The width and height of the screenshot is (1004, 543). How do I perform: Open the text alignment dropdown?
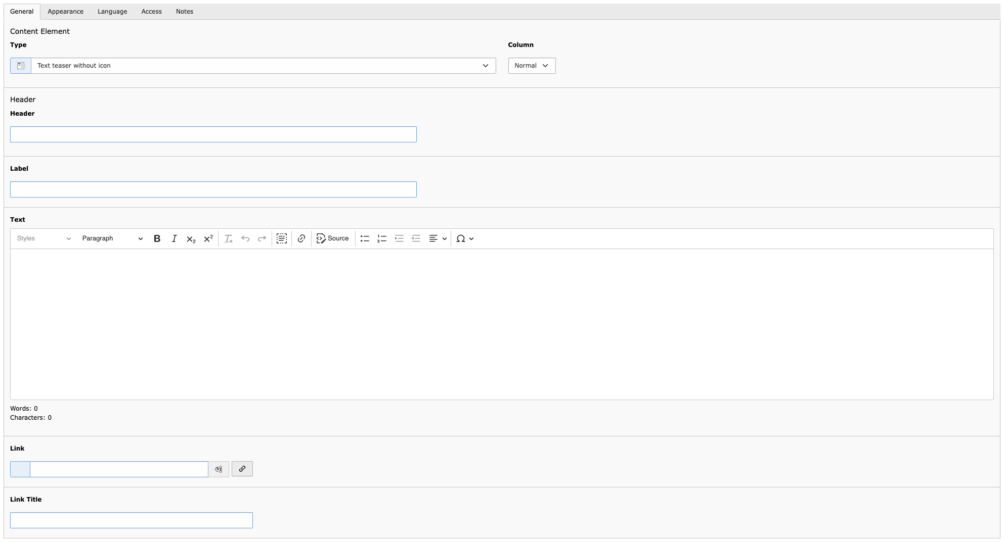coord(438,238)
